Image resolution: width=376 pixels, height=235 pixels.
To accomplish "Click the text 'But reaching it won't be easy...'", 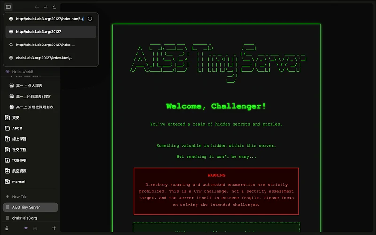I will pyautogui.click(x=216, y=157).
